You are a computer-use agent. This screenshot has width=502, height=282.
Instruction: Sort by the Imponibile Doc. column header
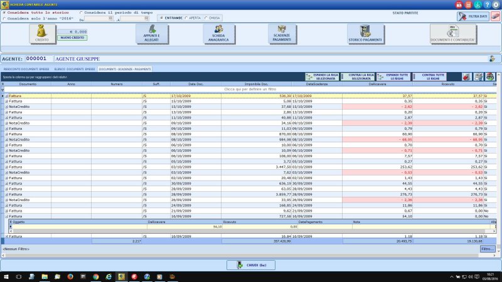[x=256, y=84]
